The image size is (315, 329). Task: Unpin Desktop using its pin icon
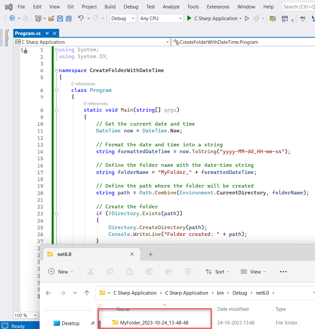(x=93, y=323)
